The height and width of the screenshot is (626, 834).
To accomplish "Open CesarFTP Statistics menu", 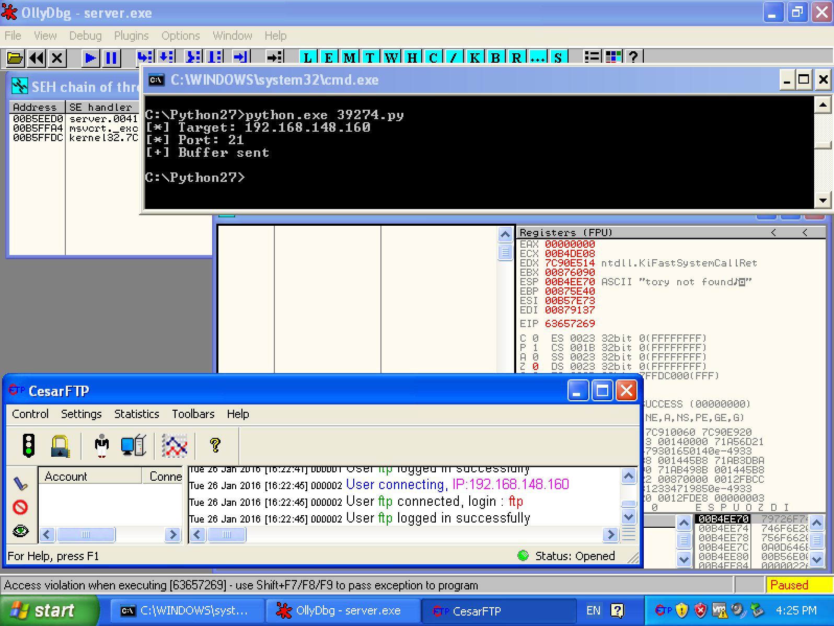I will 137,414.
